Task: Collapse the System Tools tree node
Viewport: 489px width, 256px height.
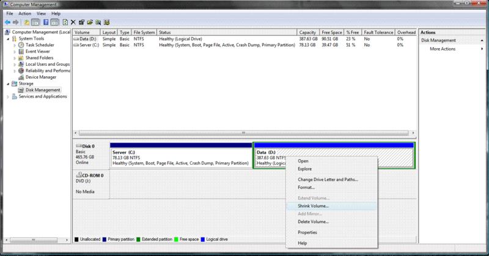Action: (8, 38)
